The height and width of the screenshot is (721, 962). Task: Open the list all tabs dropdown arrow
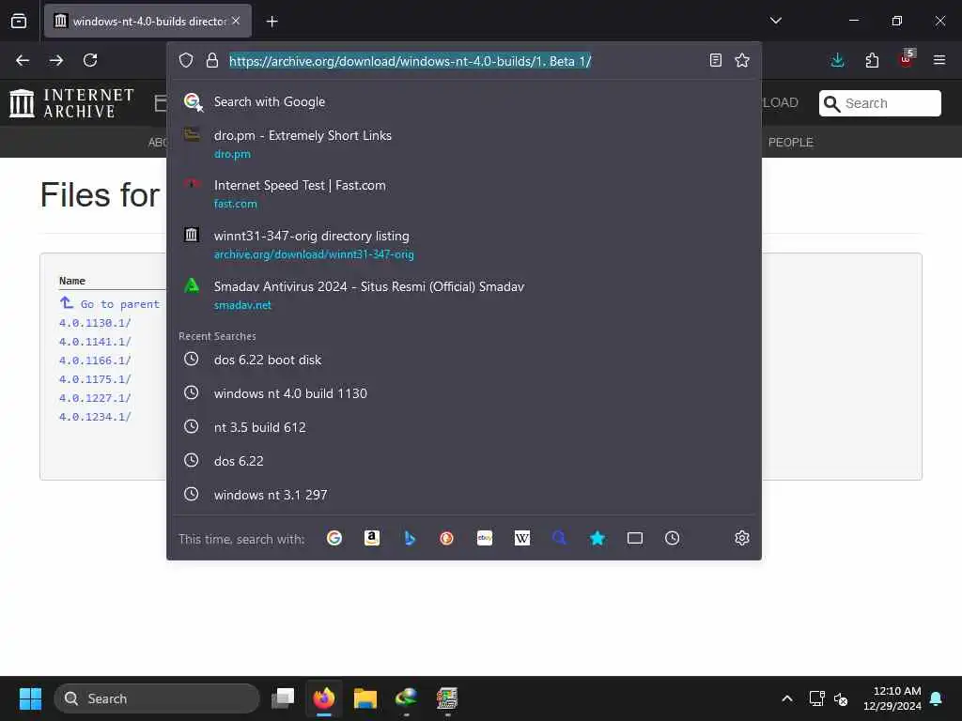[x=775, y=21]
